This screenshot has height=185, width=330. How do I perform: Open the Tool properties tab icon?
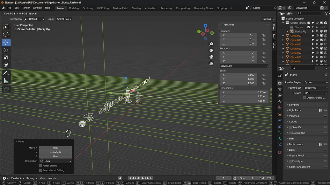280,76
